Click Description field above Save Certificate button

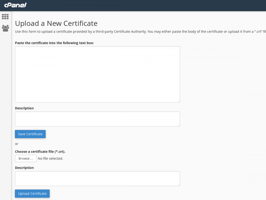97,119
